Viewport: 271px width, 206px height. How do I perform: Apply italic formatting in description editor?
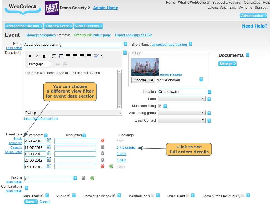37,56
